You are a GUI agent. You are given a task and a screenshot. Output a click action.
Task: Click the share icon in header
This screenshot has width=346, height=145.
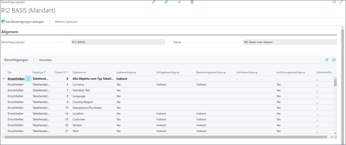click(x=166, y=2)
